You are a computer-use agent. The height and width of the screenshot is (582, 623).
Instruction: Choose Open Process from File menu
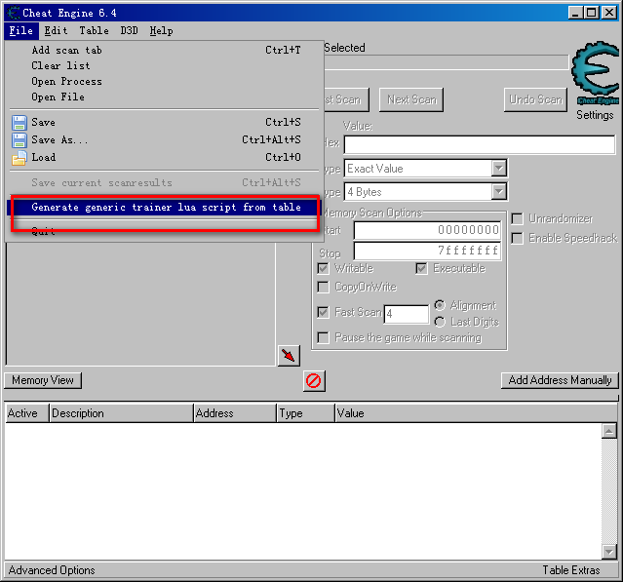pyautogui.click(x=66, y=82)
